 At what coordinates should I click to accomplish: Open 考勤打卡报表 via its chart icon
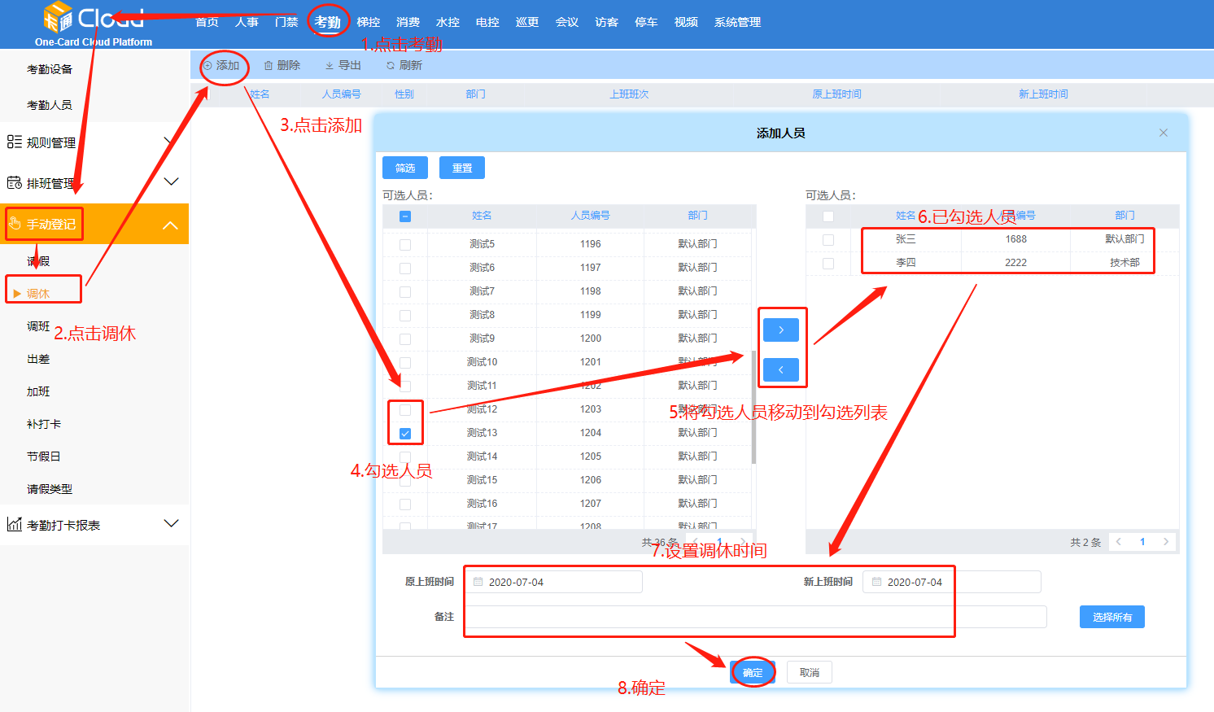13,523
